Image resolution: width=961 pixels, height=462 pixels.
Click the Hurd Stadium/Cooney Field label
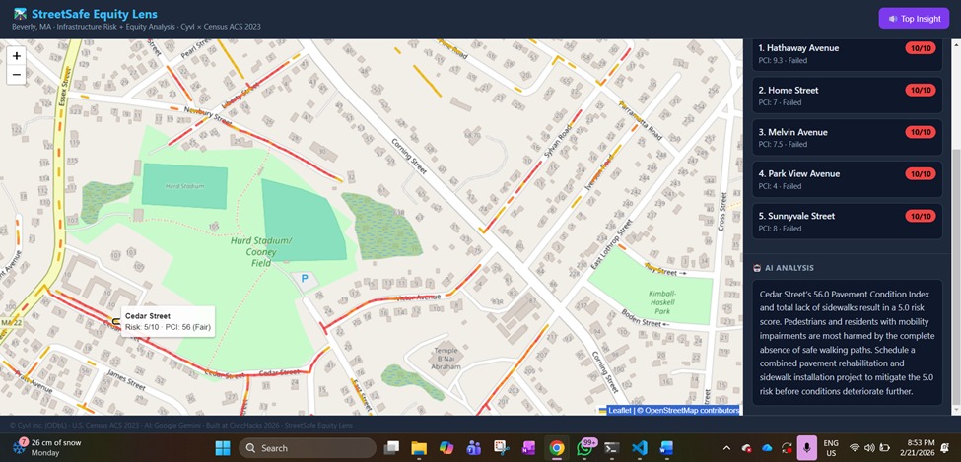pos(262,251)
